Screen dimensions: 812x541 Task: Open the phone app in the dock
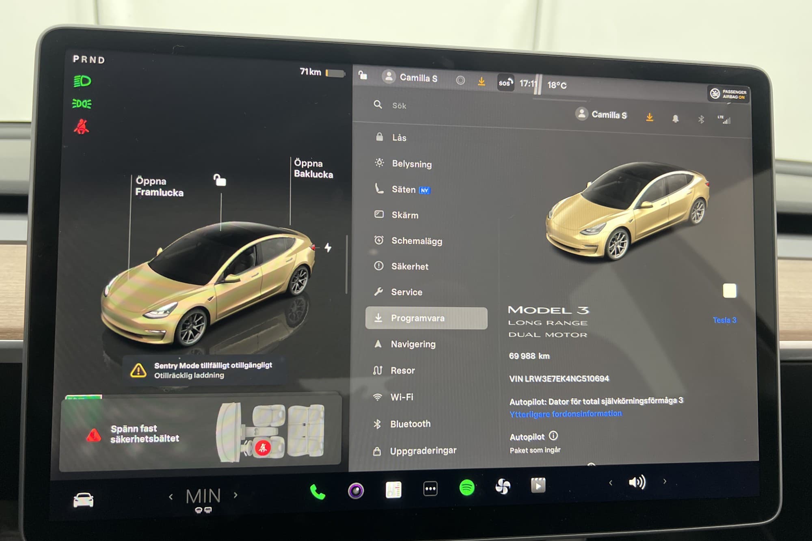[x=317, y=492]
